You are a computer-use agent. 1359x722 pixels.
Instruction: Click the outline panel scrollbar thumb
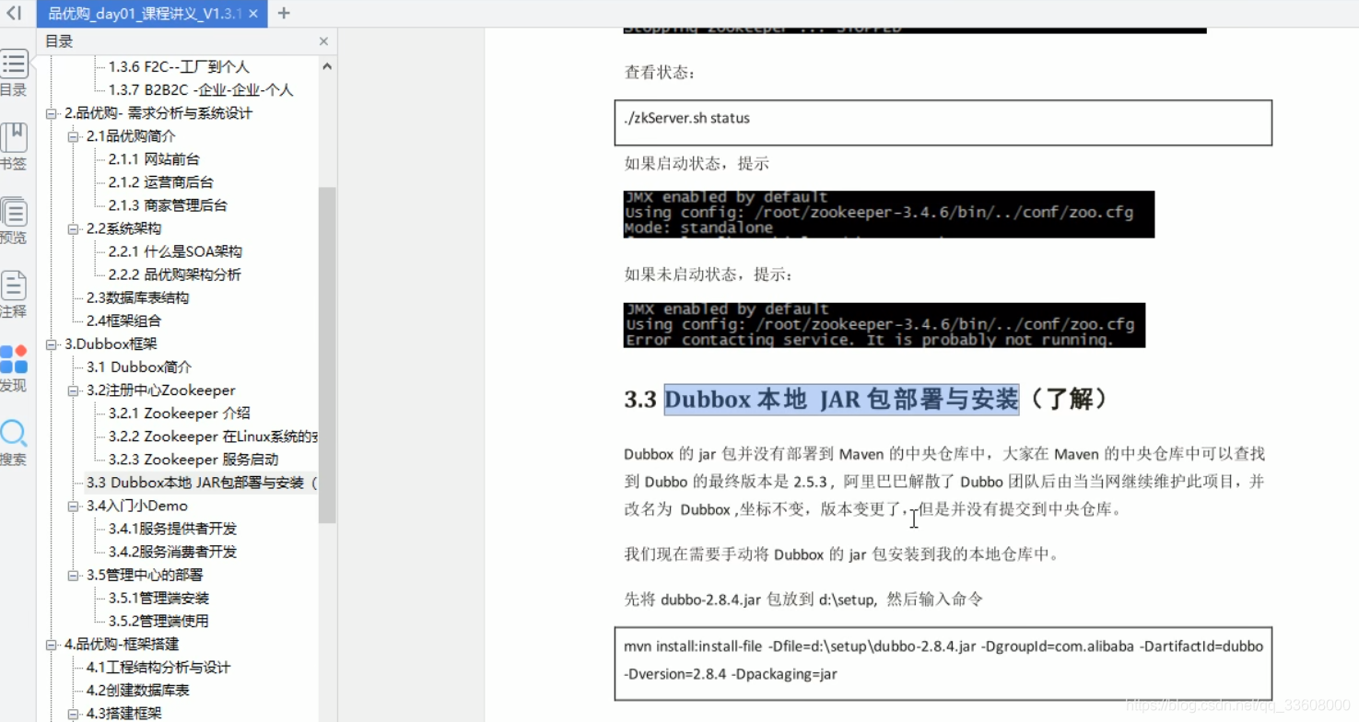tap(327, 355)
